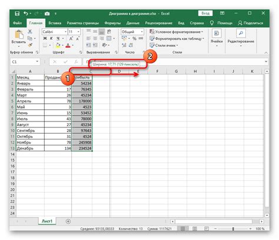This screenshot has height=240, width=279.
Task: Click the Вход sign-in button
Action: pos(205,13)
